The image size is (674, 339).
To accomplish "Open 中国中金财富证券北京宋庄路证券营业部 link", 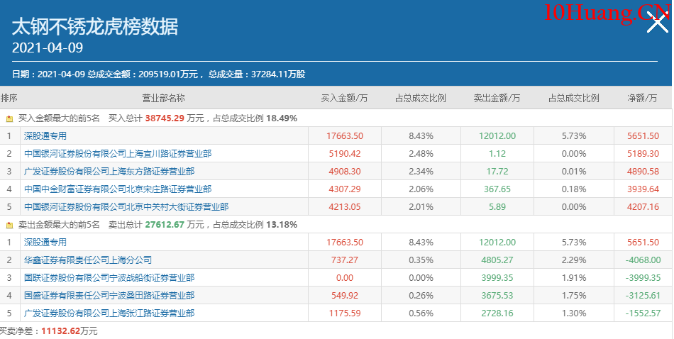I will (118, 189).
